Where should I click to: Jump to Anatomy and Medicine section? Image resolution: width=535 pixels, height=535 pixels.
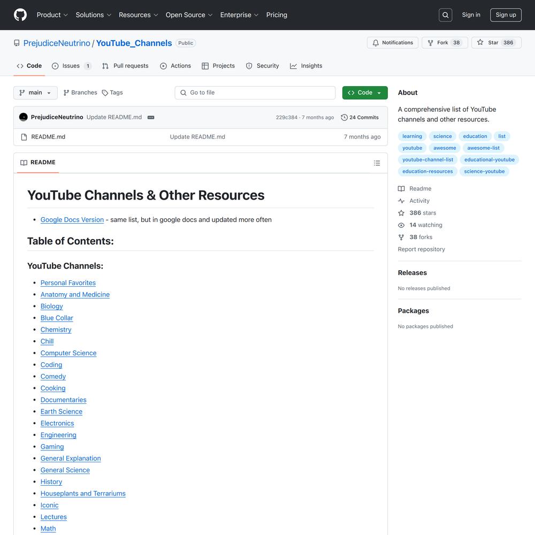pos(75,294)
